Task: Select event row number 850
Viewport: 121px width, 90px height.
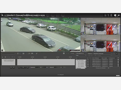Action: tap(103, 63)
